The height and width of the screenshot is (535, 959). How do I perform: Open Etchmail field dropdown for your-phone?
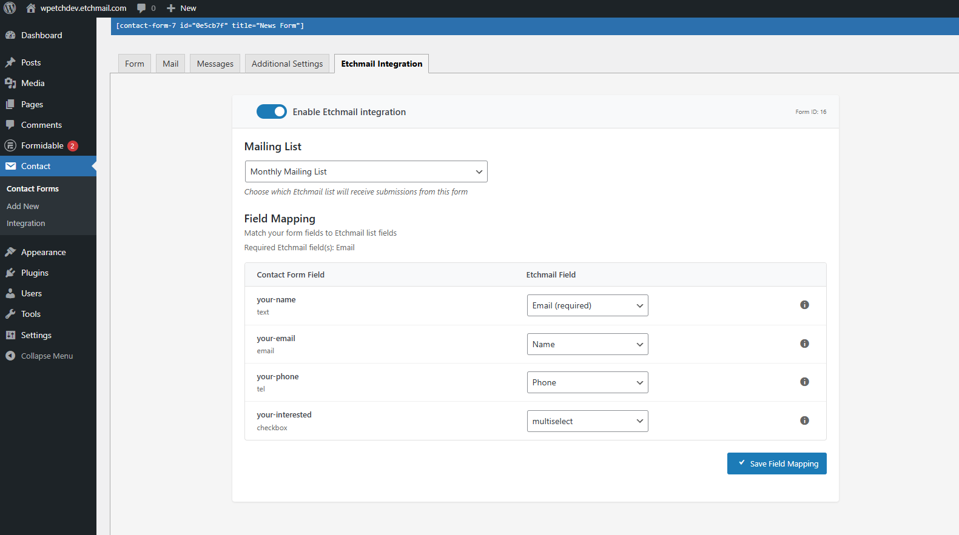pyautogui.click(x=587, y=382)
